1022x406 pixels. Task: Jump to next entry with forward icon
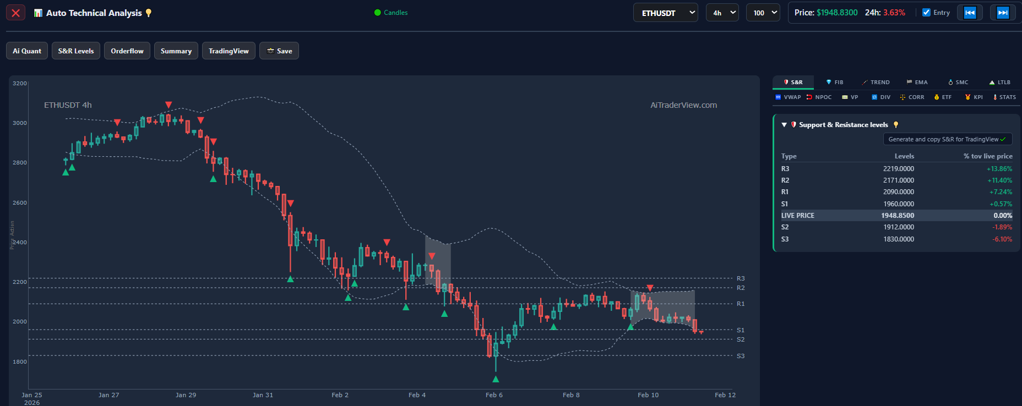pos(1003,13)
